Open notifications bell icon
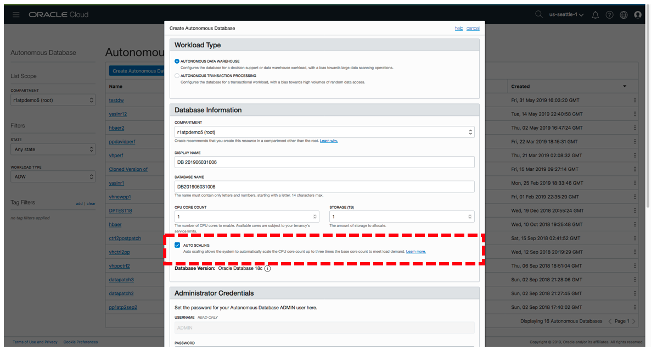The image size is (657, 355). (595, 15)
